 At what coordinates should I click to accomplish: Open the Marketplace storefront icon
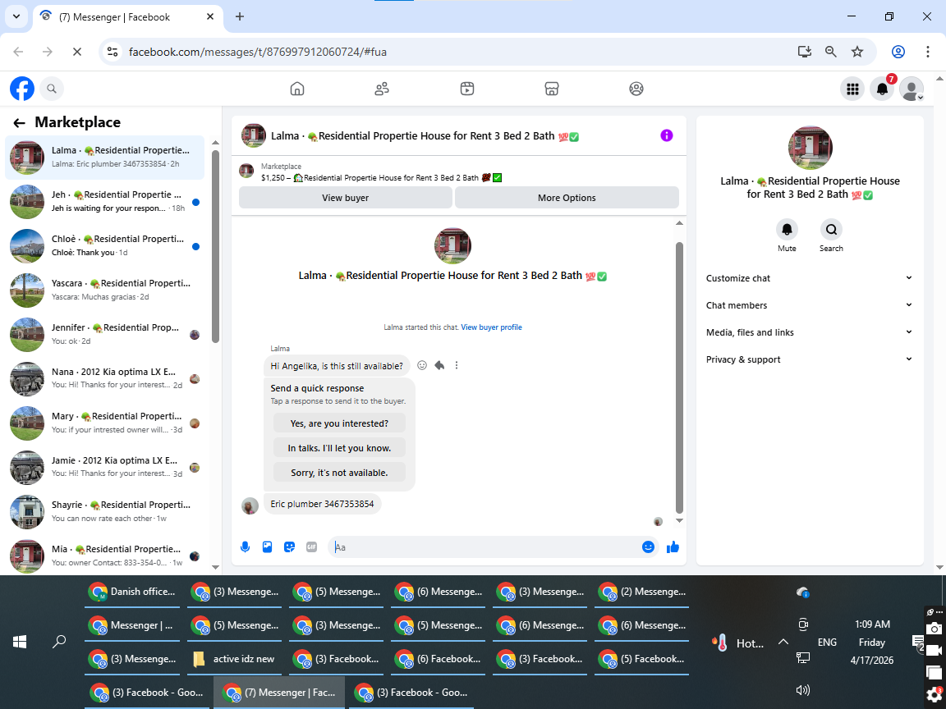[552, 89]
